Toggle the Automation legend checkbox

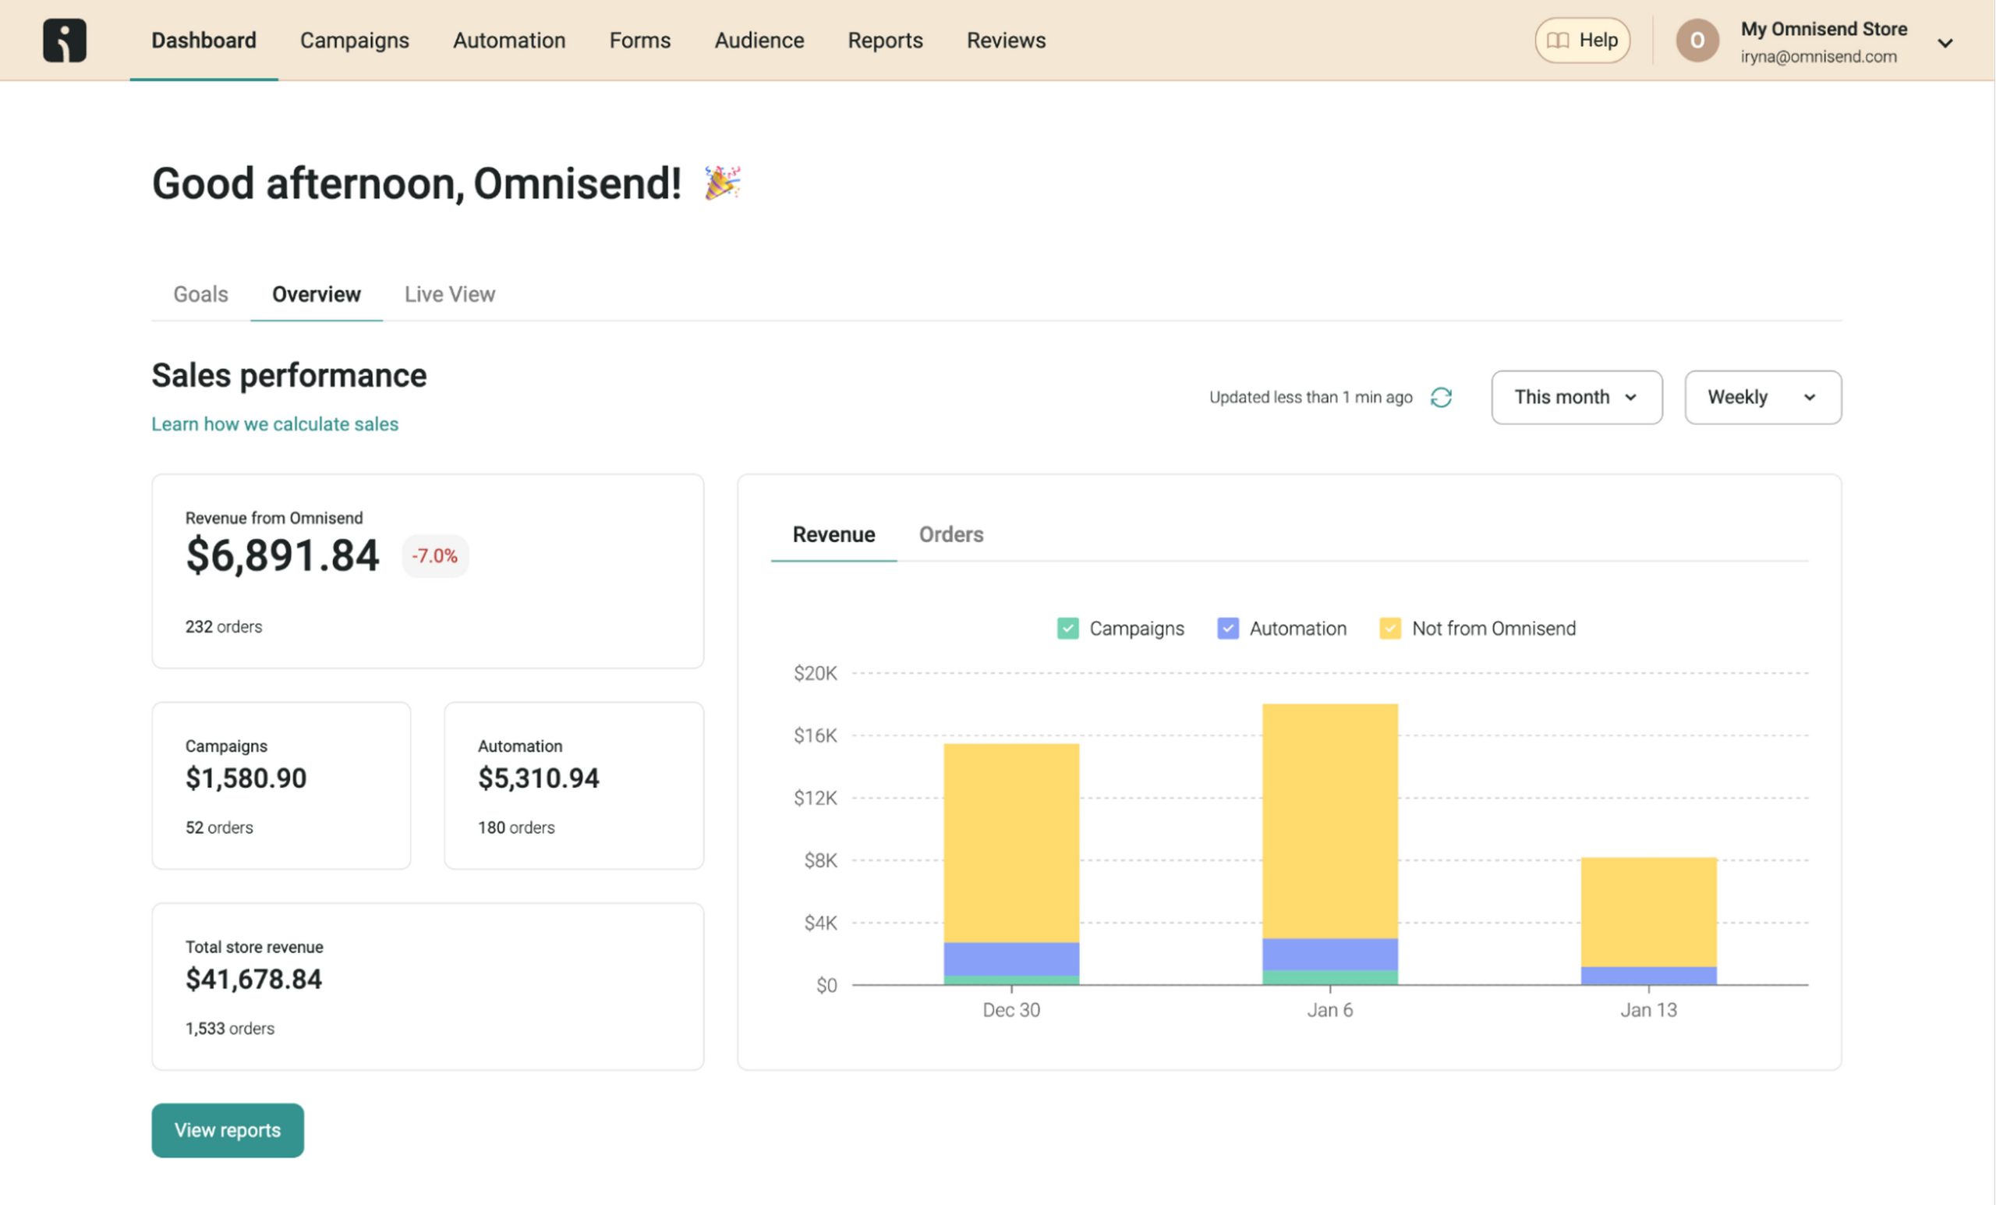click(x=1228, y=629)
